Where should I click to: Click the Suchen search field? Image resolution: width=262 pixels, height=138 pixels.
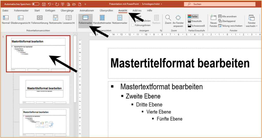click(220, 4)
